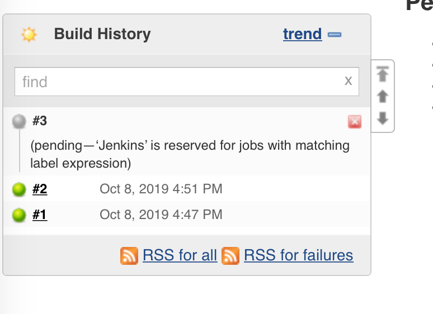The width and height of the screenshot is (433, 314).
Task: Click timestamp Oct 8, 2019 4:47 PM
Action: coord(161,215)
